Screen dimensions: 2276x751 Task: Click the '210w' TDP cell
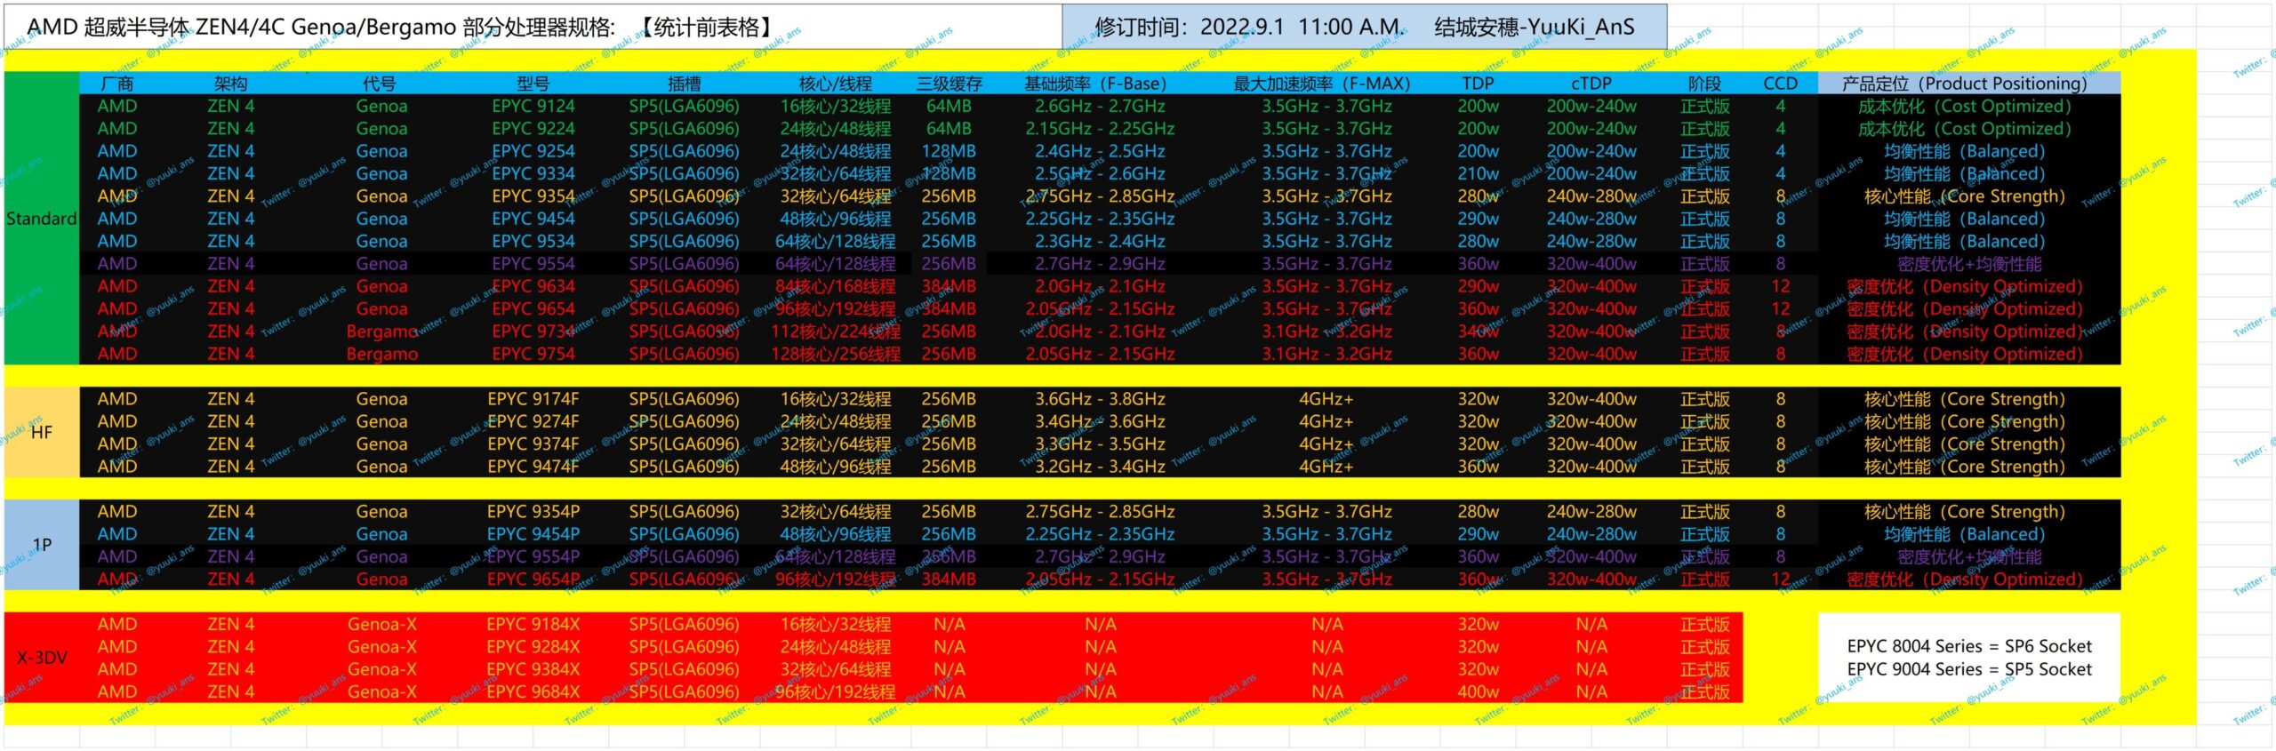[x=1478, y=173]
